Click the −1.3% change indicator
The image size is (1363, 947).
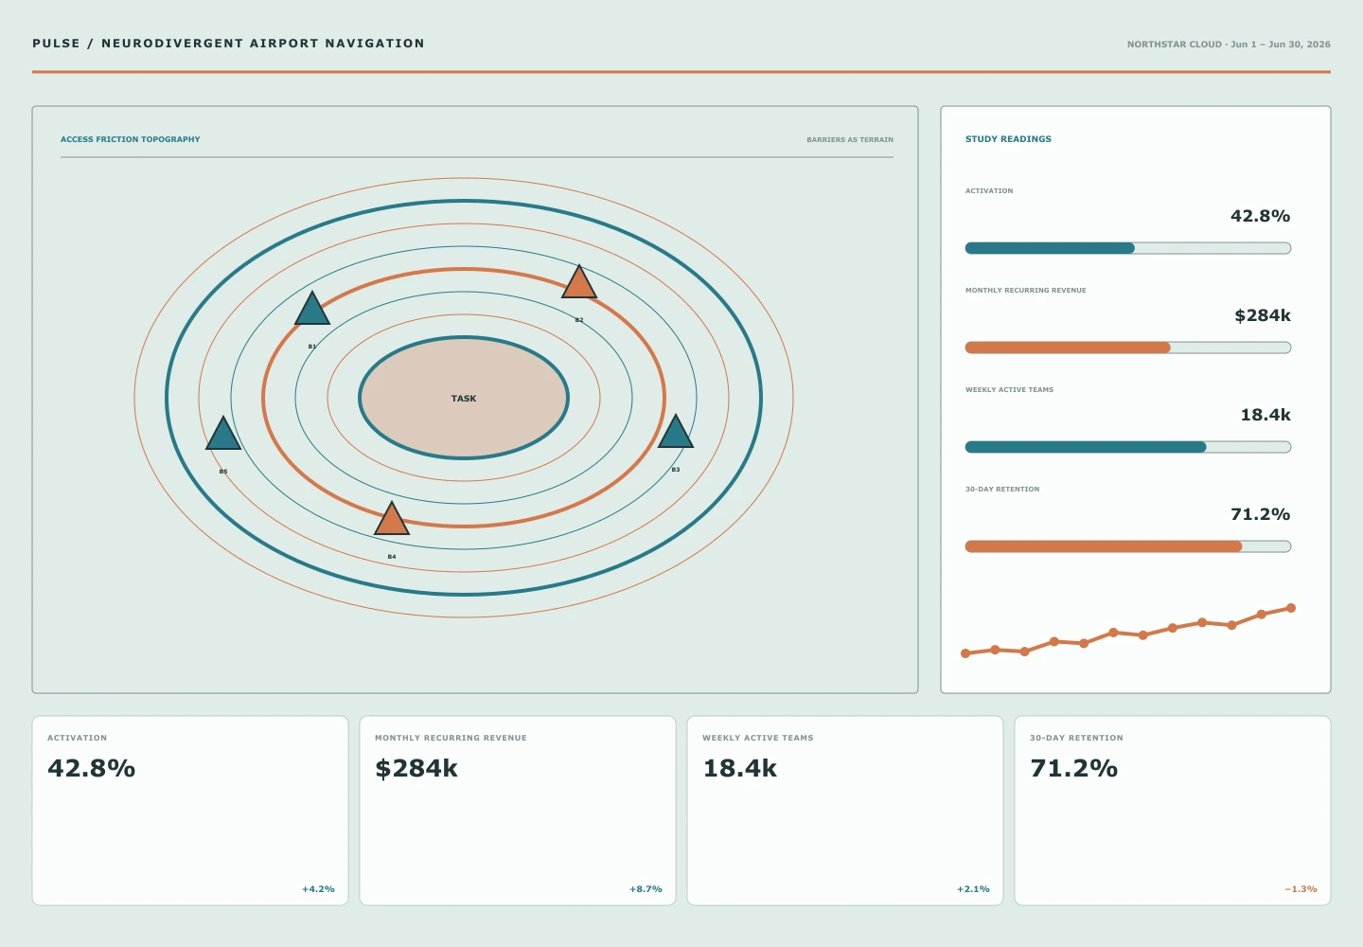pos(1301,889)
